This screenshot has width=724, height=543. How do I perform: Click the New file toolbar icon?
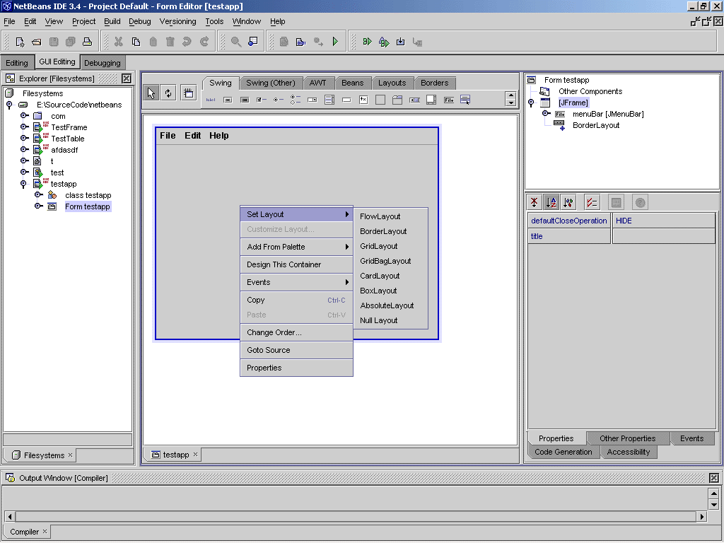coord(20,42)
